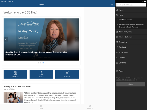Click the Sign in button
This screenshot has height=110, width=147.
[x=131, y=84]
